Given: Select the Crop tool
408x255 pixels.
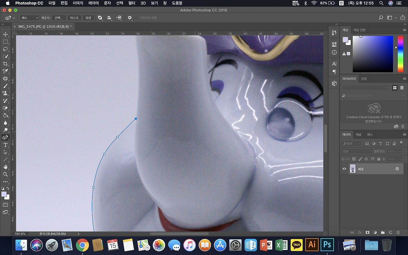Looking at the screenshot, I should (x=5, y=64).
